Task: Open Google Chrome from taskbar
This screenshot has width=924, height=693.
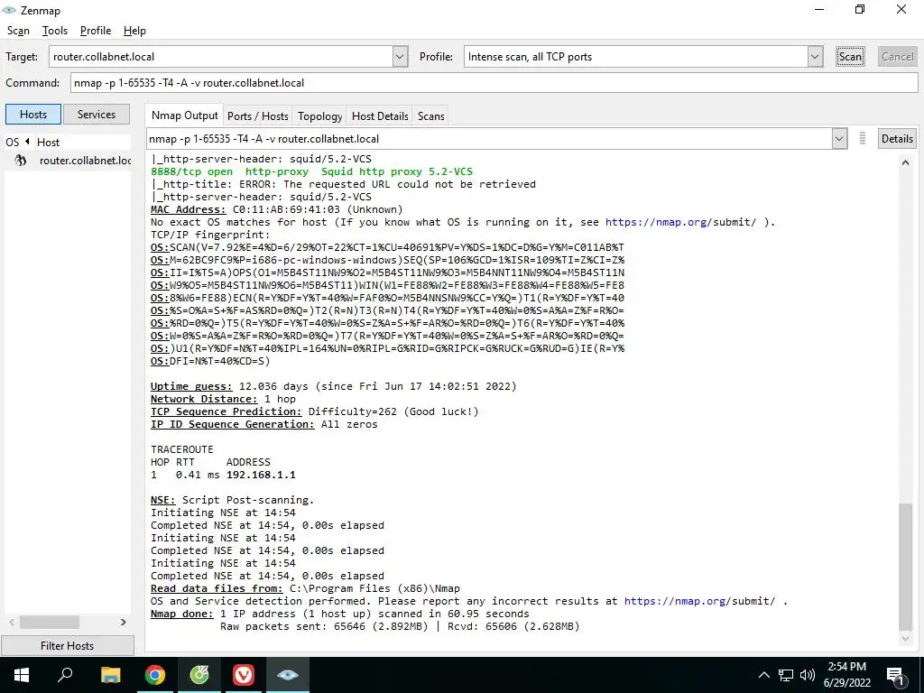Action: (x=154, y=675)
